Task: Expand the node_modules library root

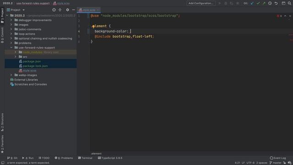Action: 16,52
